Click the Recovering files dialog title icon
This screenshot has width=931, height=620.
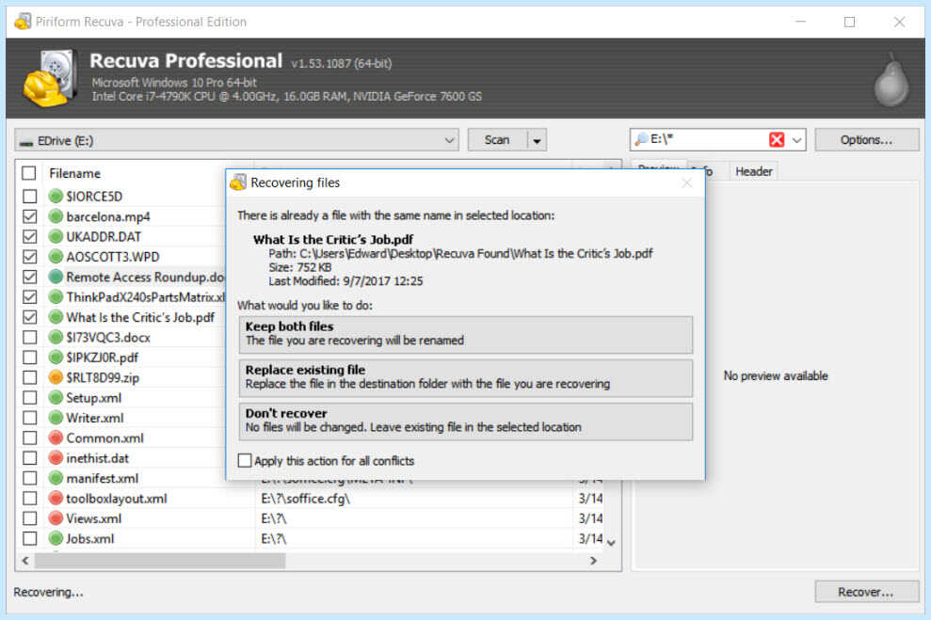tap(238, 183)
